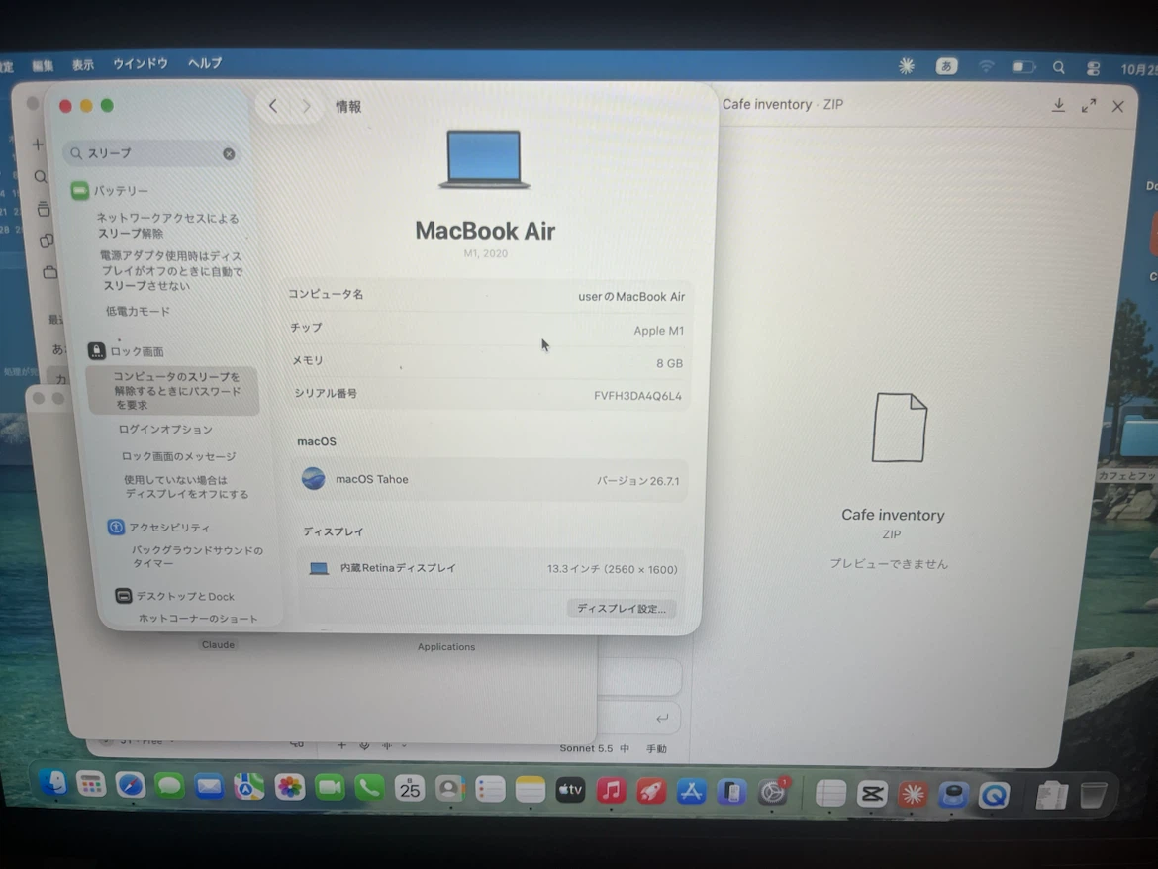Viewport: 1158px width, 869px height.
Task: Clear the スリープ search field
Action: pyautogui.click(x=229, y=153)
